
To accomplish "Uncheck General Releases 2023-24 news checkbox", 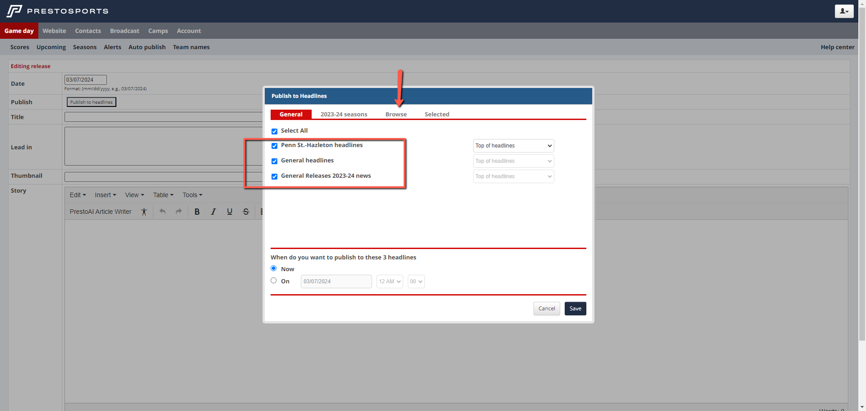I will click(274, 176).
